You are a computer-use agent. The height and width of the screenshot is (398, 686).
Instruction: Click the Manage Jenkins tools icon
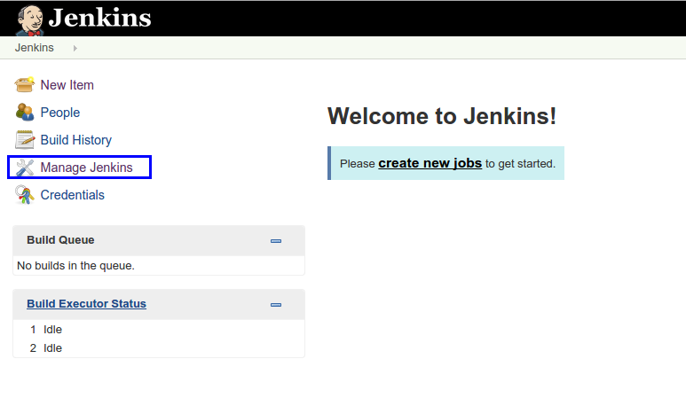25,168
